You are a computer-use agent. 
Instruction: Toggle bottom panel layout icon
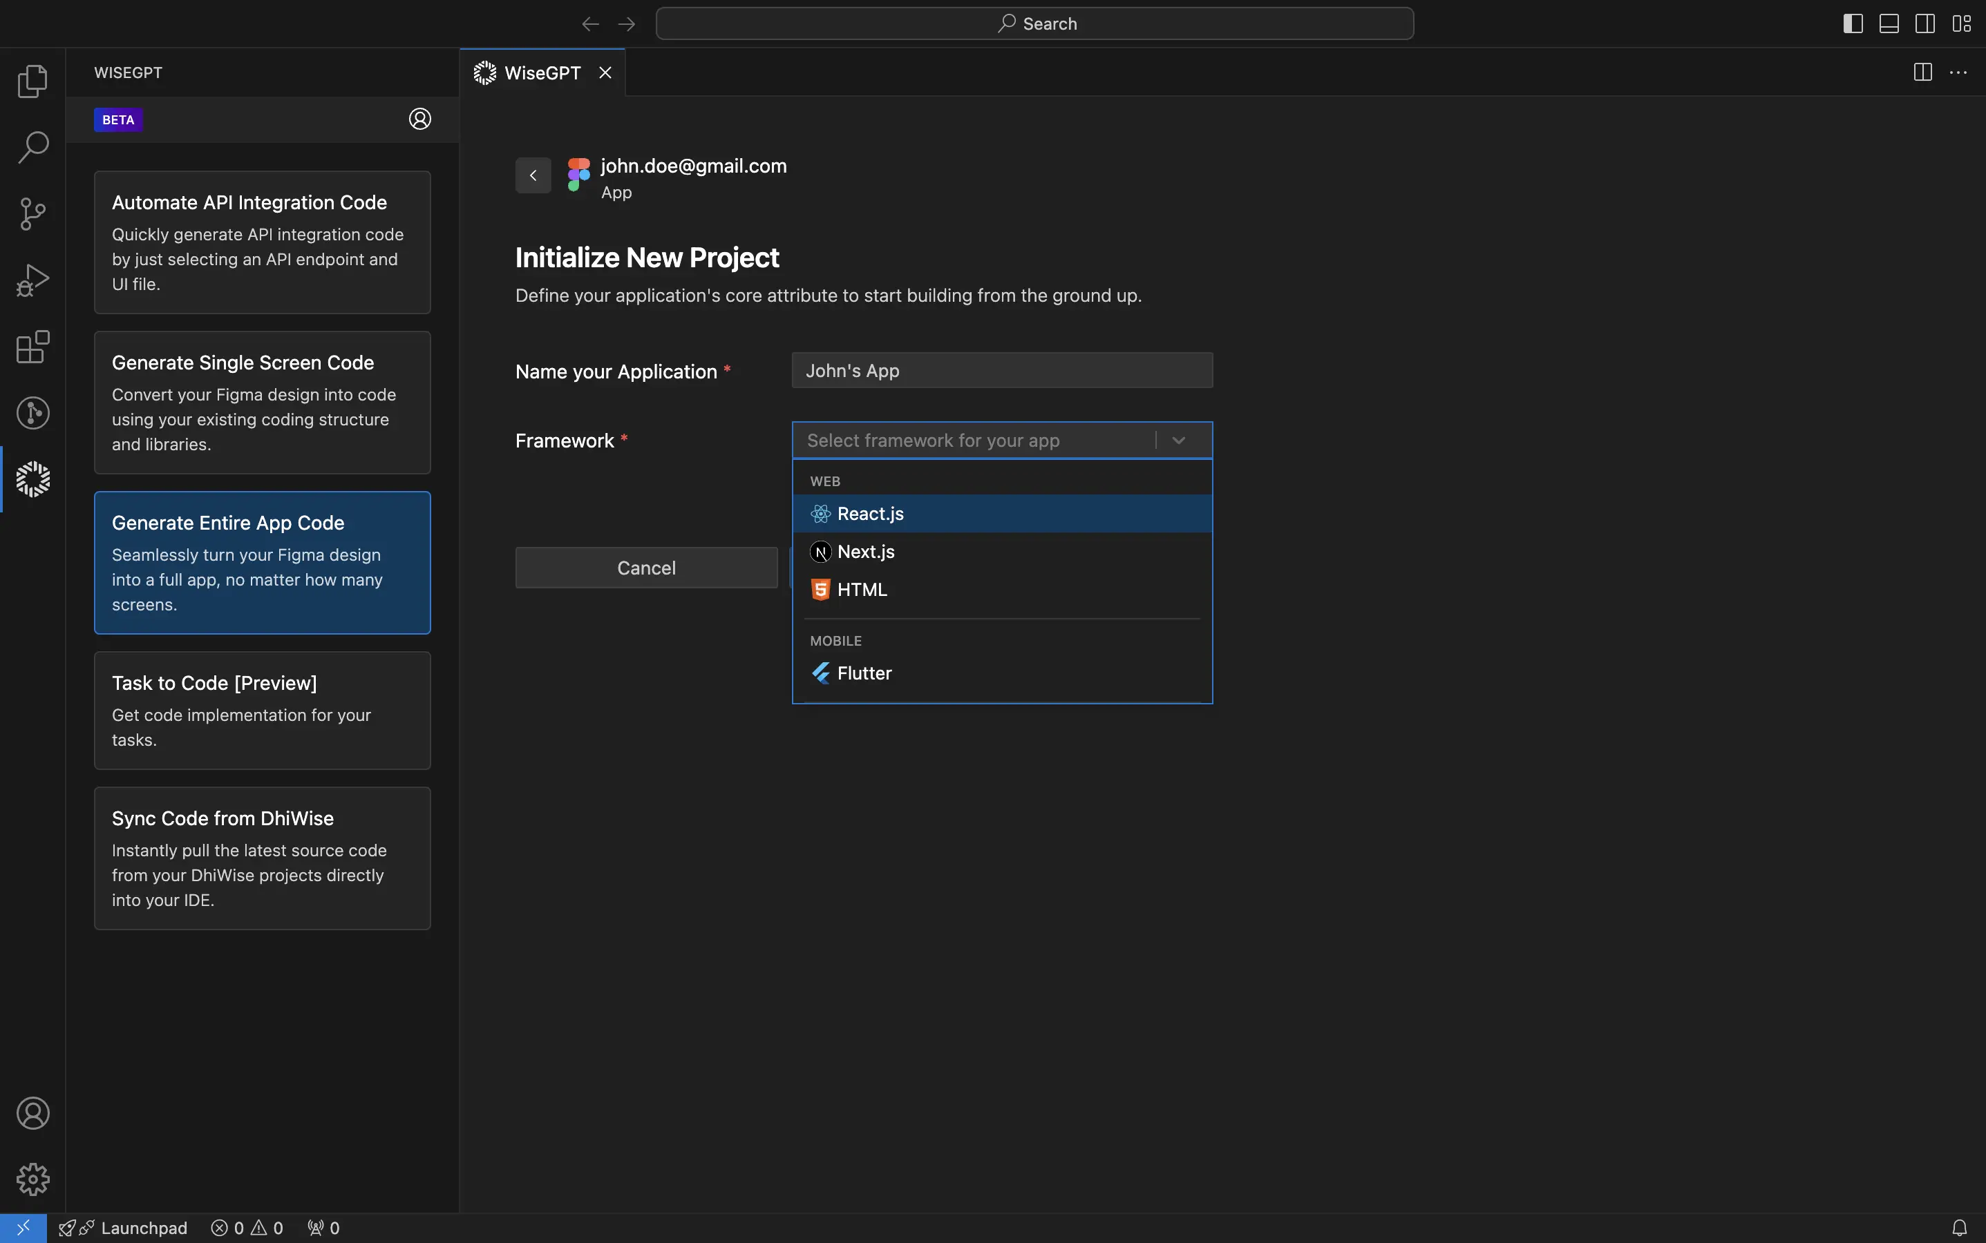pos(1889,24)
